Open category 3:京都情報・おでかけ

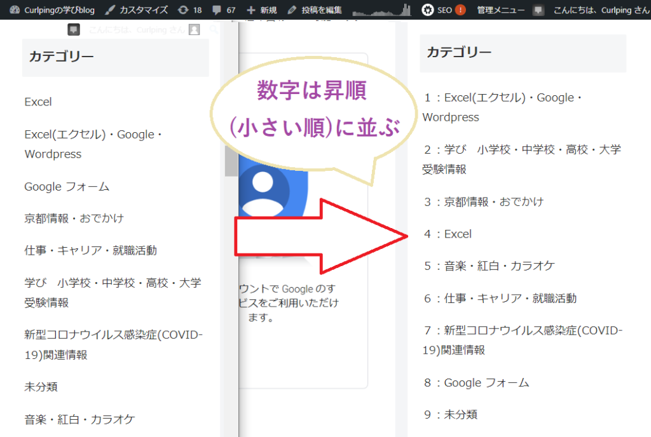click(484, 202)
